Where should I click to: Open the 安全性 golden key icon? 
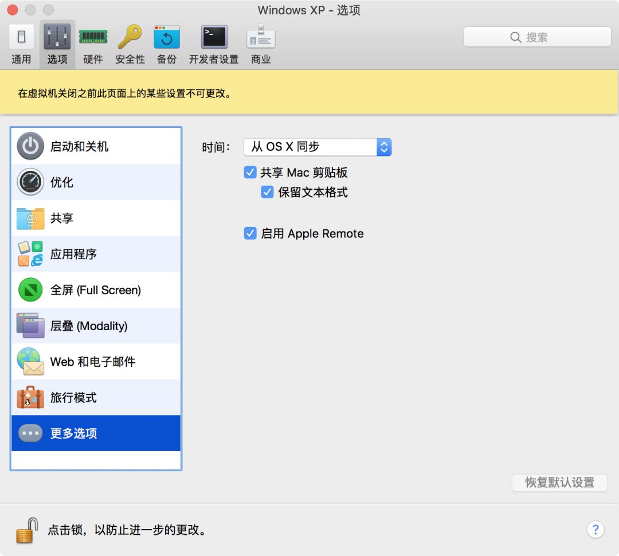(130, 37)
